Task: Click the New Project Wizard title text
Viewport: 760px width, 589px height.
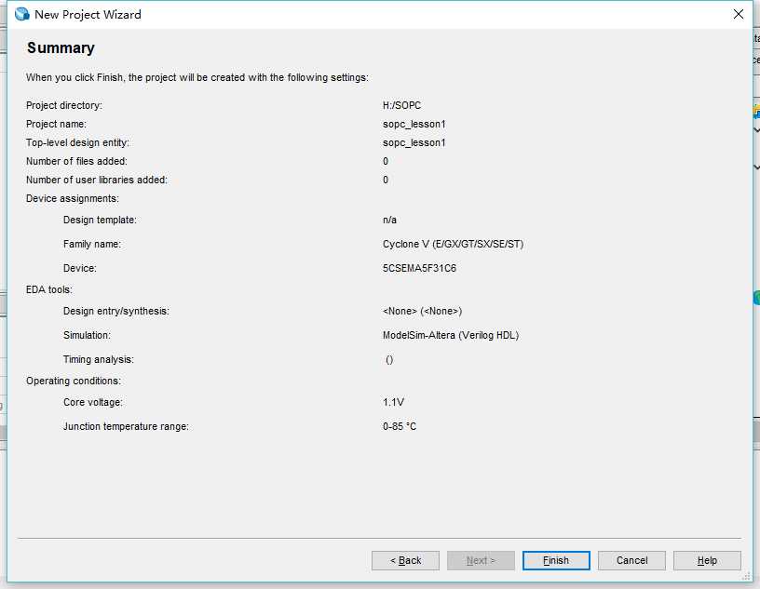Action: 88,15
